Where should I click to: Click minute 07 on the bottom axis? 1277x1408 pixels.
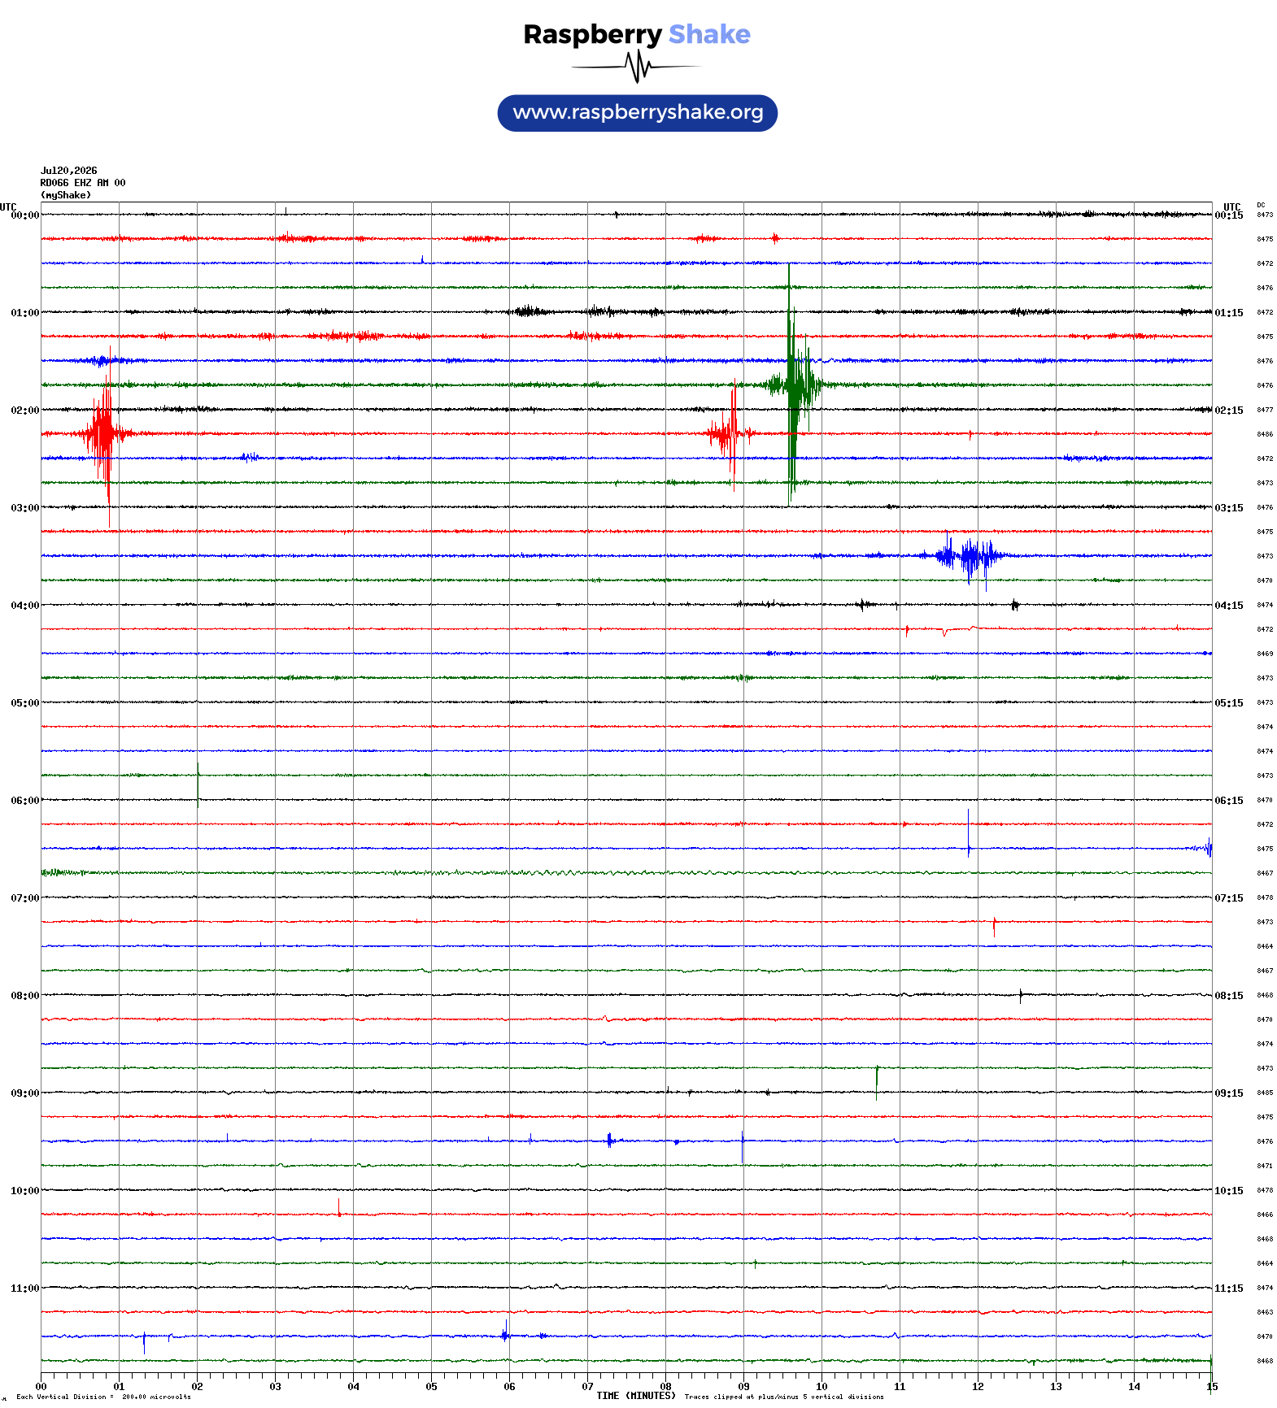[x=587, y=1387]
